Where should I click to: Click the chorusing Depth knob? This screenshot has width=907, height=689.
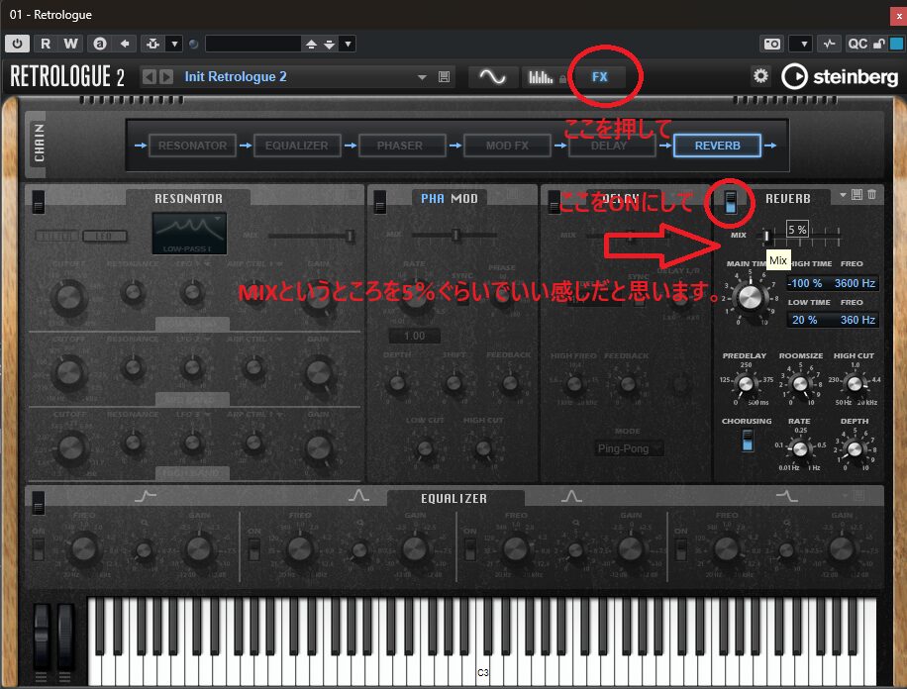855,448
